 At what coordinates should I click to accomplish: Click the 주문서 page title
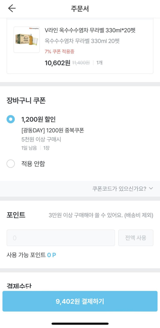[80, 9]
